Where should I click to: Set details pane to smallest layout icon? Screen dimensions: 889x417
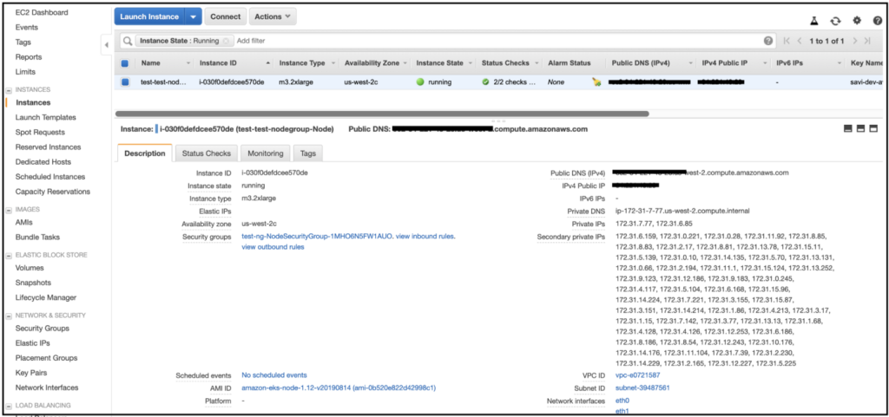tap(848, 129)
